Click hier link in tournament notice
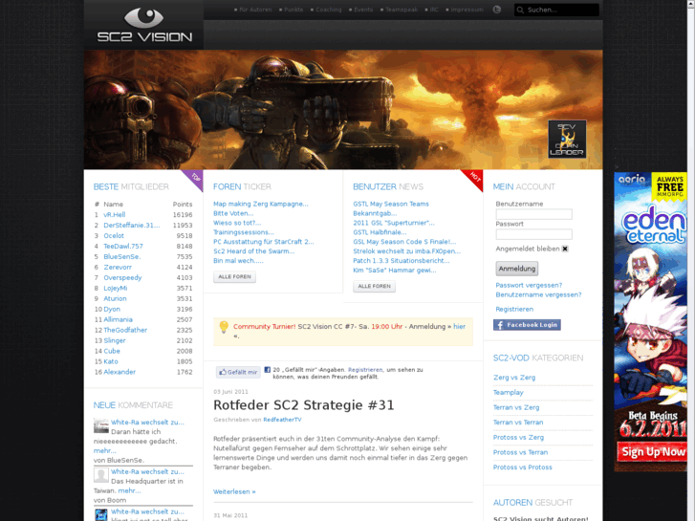 click(x=459, y=327)
